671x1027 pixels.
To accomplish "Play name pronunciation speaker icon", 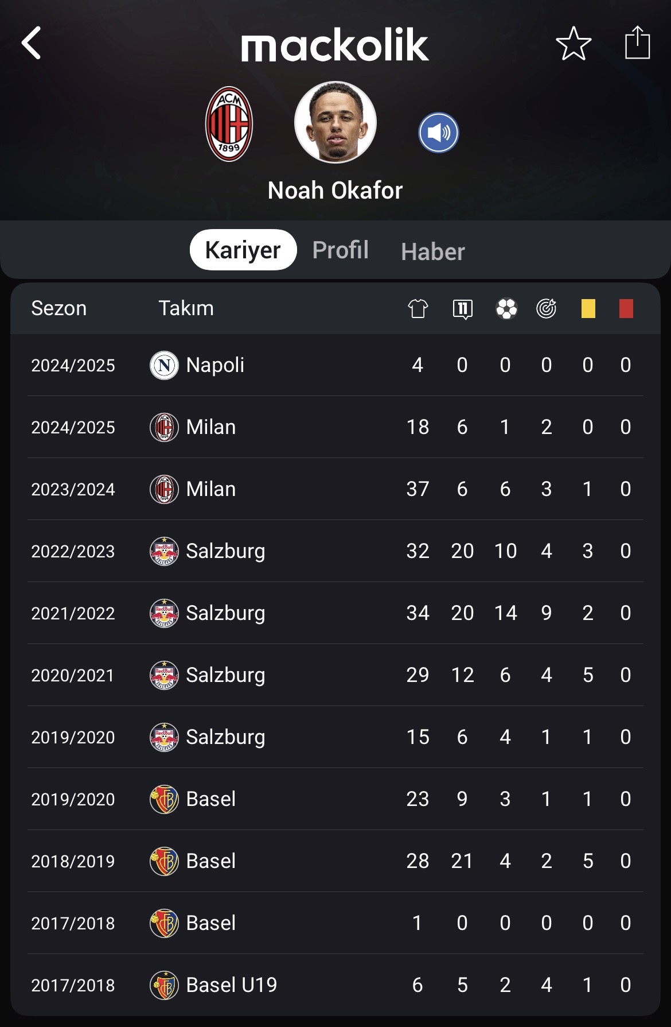I will point(439,133).
